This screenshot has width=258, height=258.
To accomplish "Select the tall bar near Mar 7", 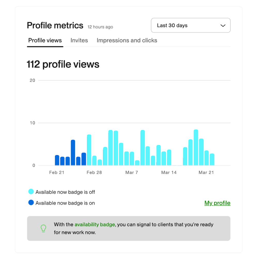I will click(x=143, y=147).
